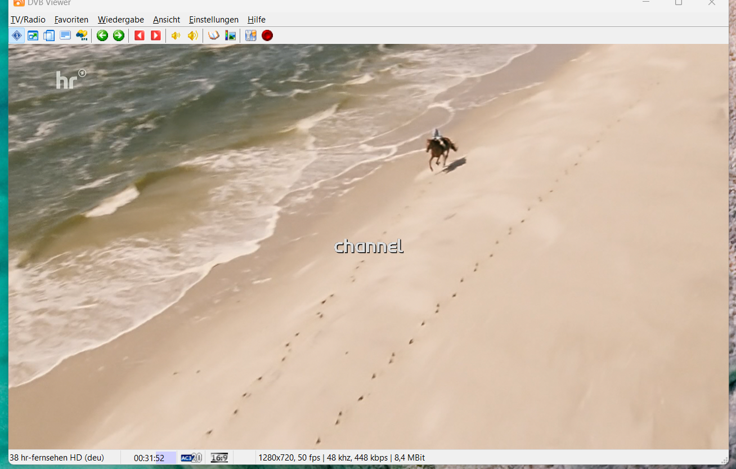Click the red left arrow favorite button
Screen dimensions: 736x469
[140, 35]
